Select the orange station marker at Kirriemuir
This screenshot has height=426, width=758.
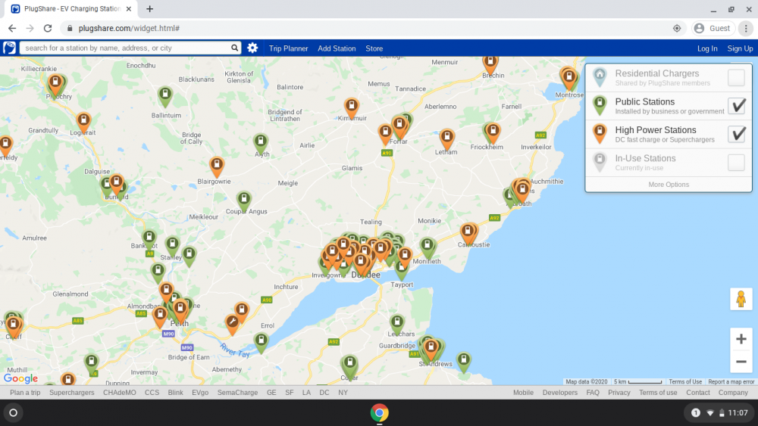[352, 108]
